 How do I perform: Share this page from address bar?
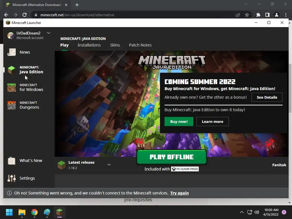click(x=238, y=15)
